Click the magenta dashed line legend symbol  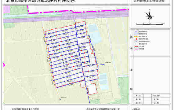(136, 49)
